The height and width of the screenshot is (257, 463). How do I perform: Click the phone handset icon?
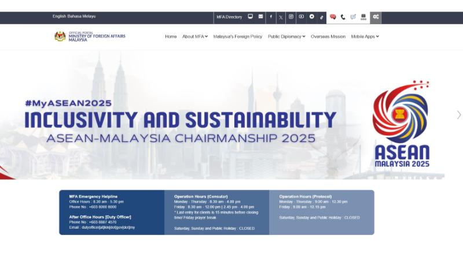coord(343,17)
